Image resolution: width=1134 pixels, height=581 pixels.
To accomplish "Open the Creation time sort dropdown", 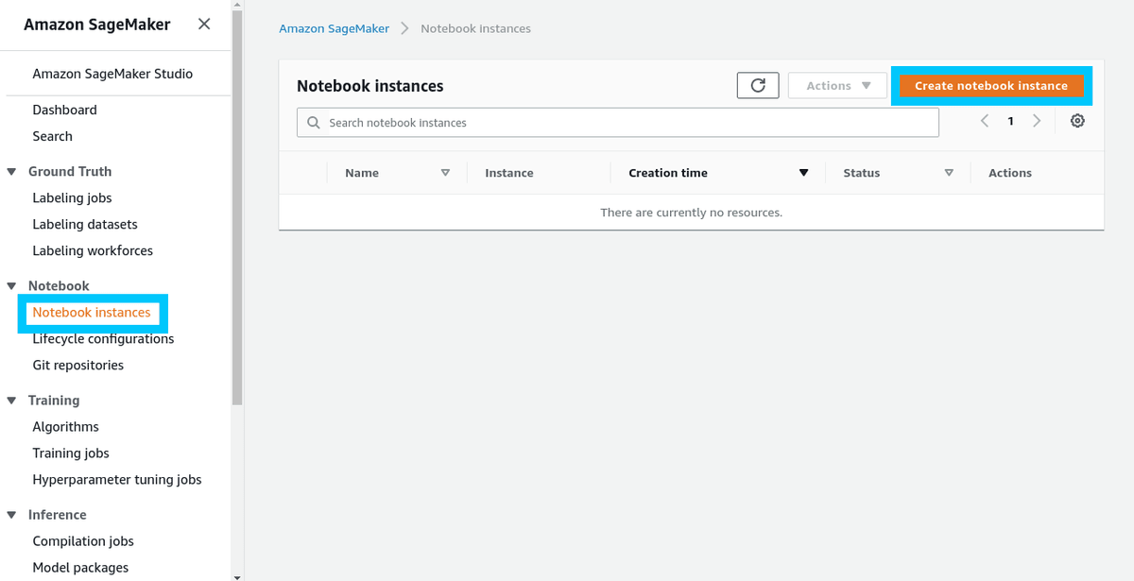I will [x=803, y=173].
